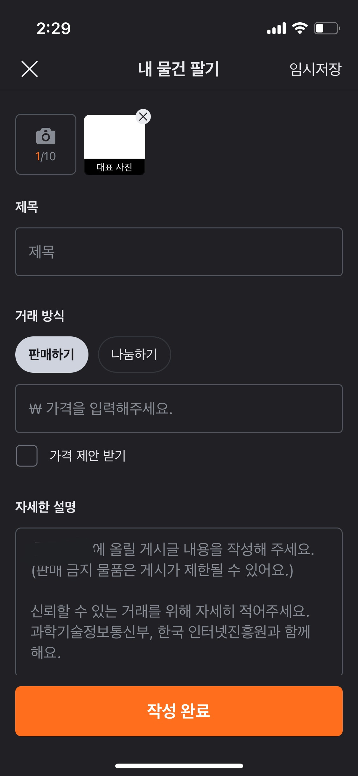Tap the home indicator bar at bottom
Viewport: 358px width, 776px height.
(x=179, y=766)
